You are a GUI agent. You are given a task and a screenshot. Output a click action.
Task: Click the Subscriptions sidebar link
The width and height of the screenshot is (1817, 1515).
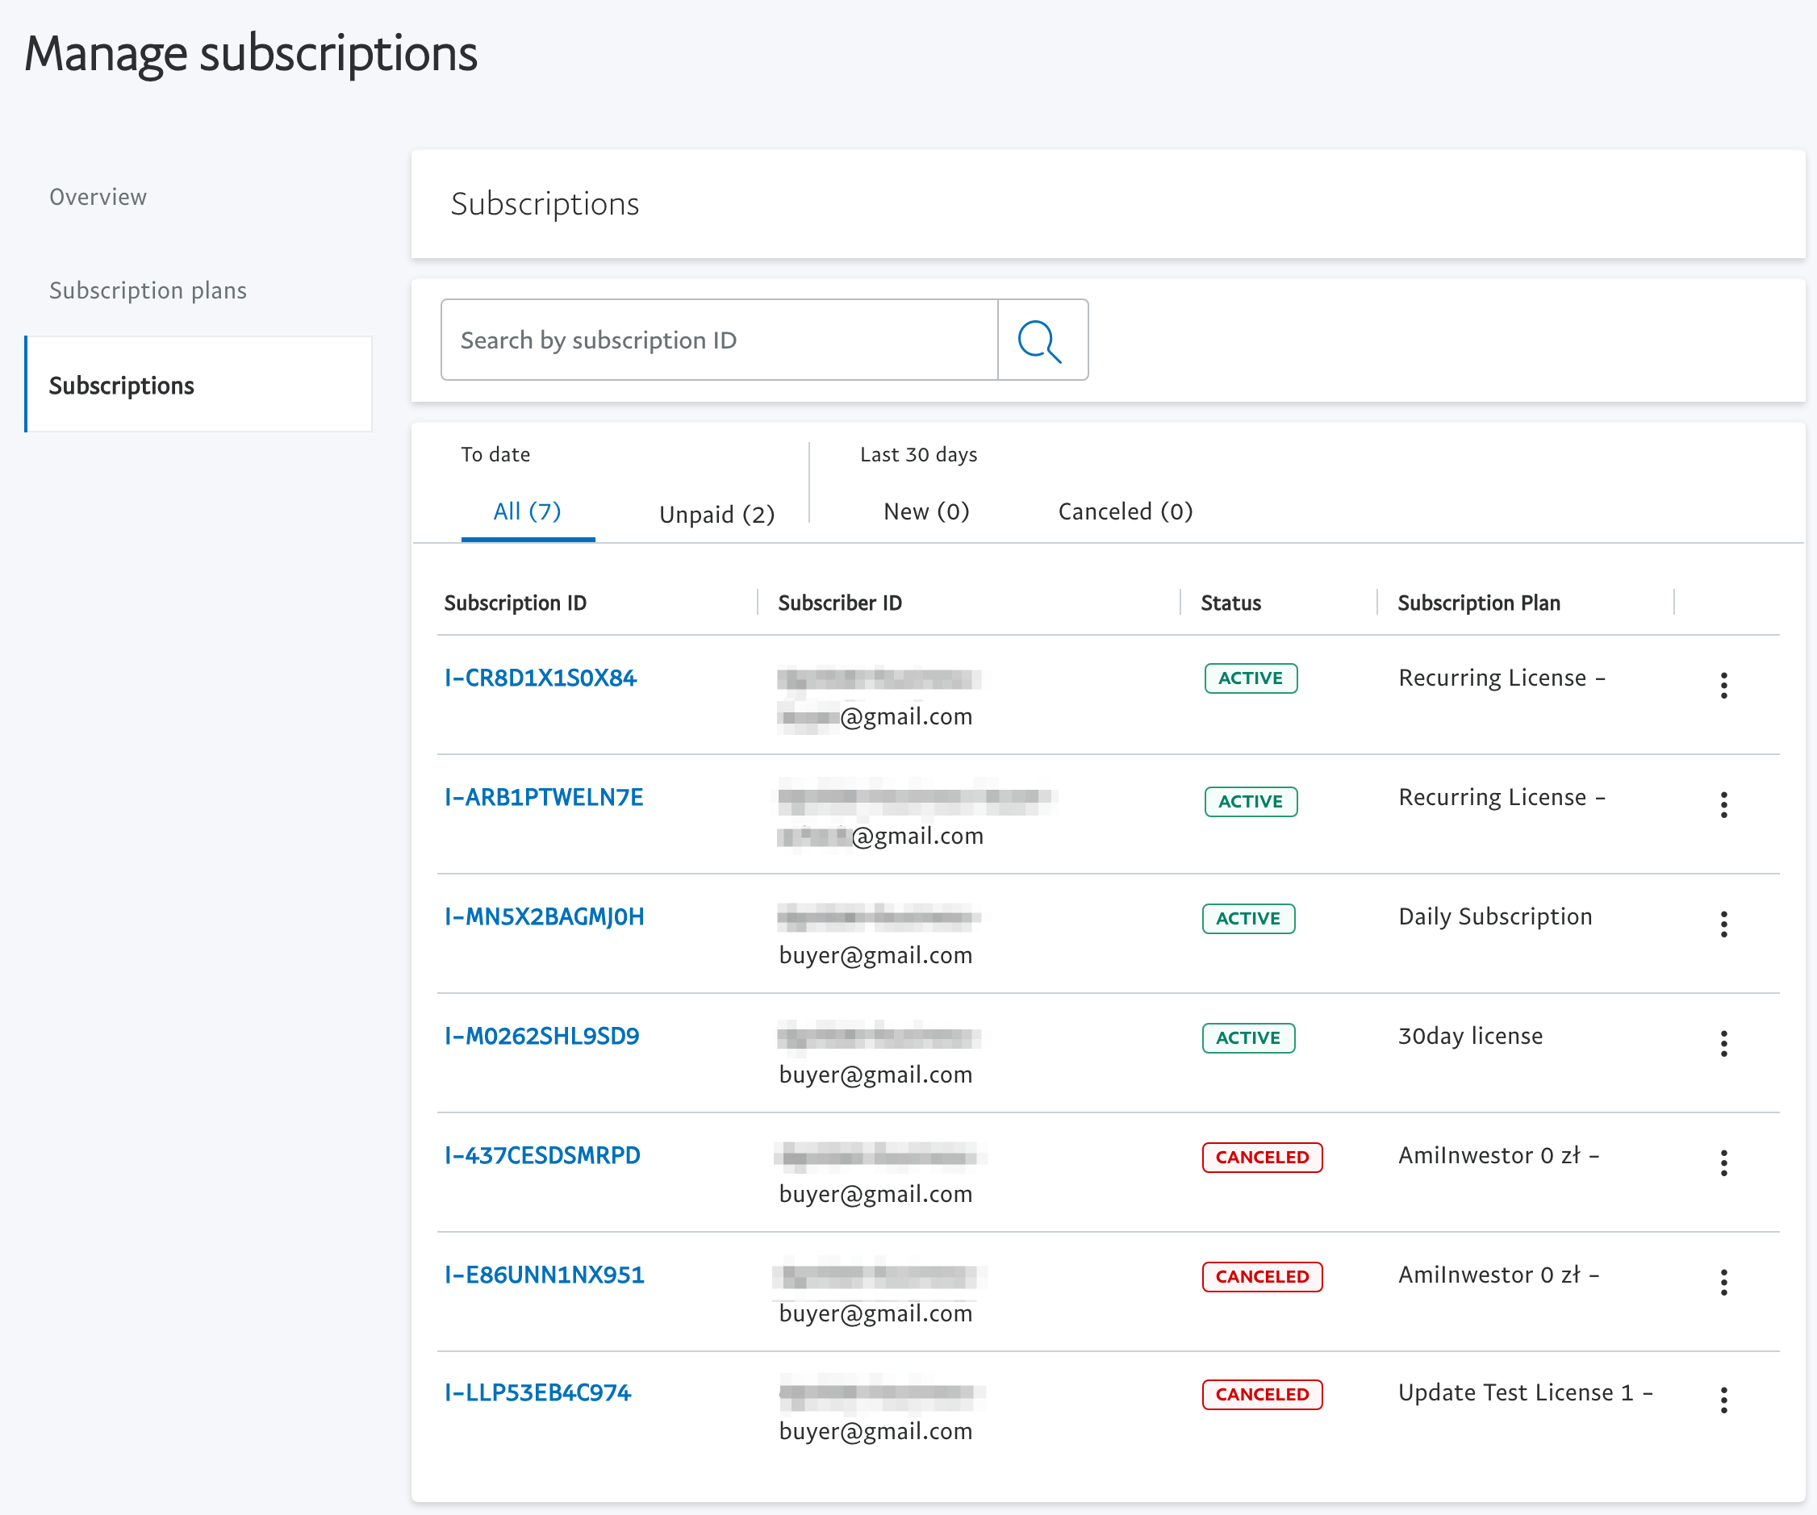pyautogui.click(x=121, y=385)
